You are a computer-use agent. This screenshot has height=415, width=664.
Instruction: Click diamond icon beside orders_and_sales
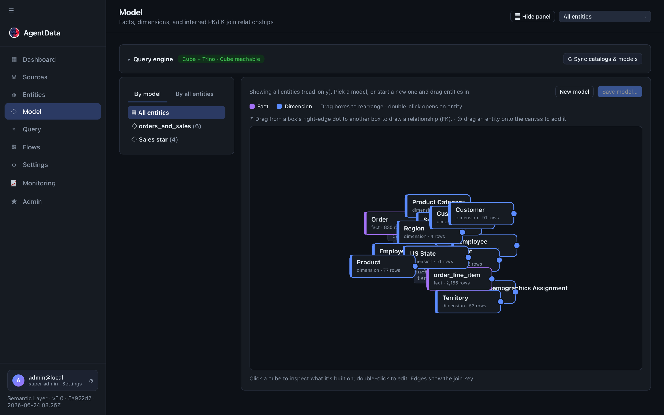tap(134, 126)
